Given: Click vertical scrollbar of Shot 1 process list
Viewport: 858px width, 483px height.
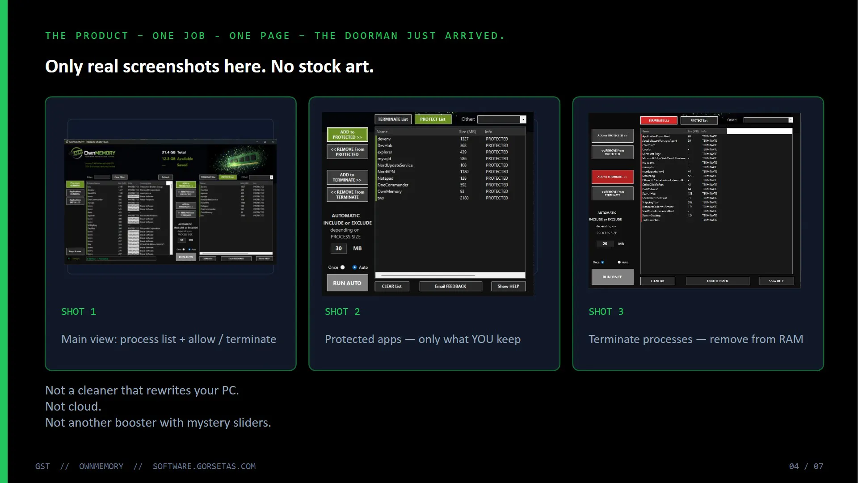Looking at the screenshot, I should (x=171, y=218).
